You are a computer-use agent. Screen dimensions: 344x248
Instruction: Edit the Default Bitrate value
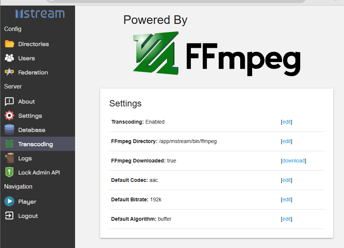(x=286, y=199)
